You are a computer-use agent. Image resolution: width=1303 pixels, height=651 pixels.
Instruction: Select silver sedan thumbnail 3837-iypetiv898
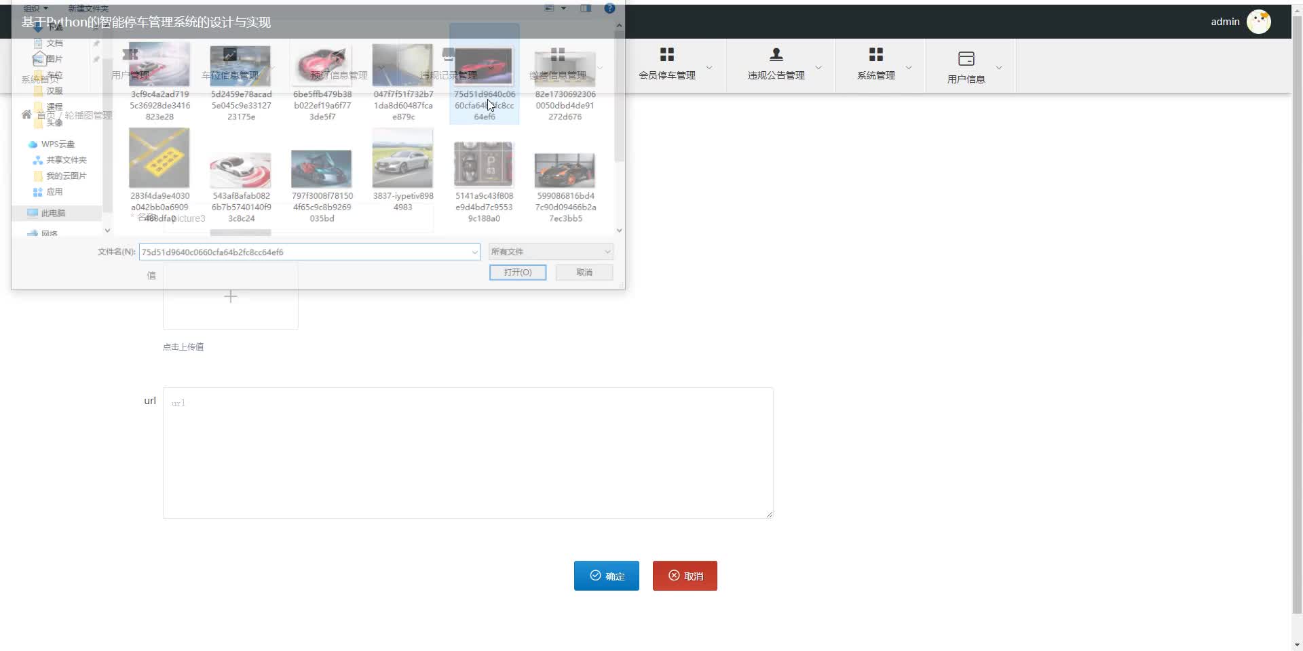402,158
